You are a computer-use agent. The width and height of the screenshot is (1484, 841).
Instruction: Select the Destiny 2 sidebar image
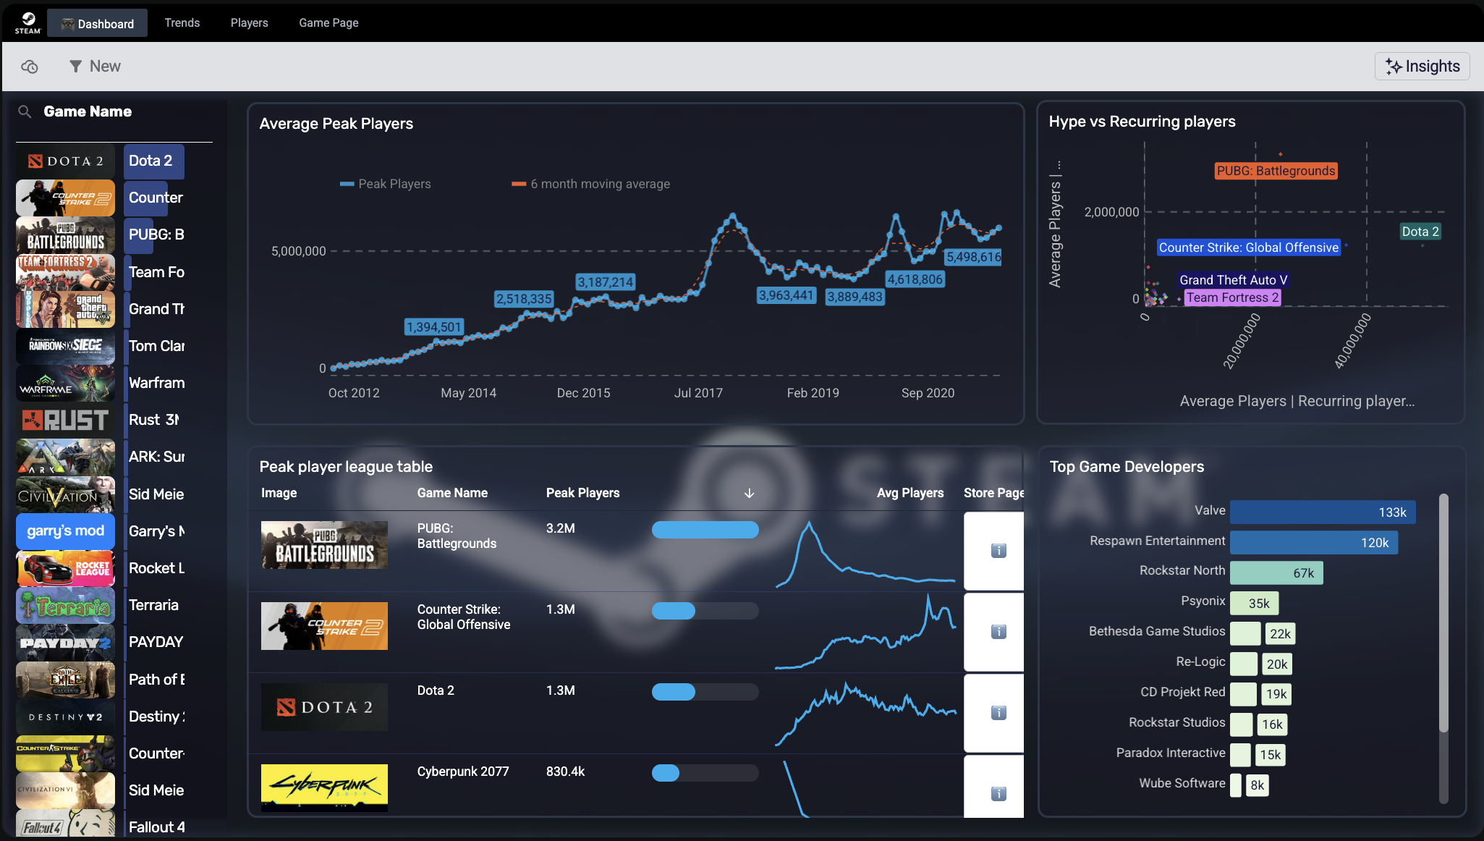(65, 717)
